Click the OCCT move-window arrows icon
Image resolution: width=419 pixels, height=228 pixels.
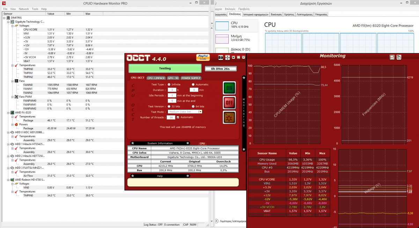coord(227,57)
